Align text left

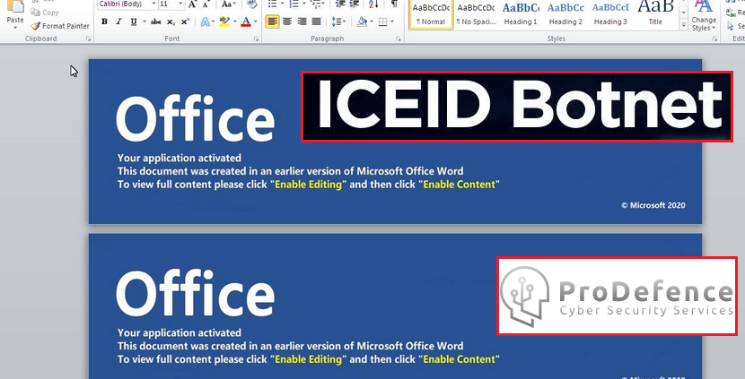pos(272,22)
